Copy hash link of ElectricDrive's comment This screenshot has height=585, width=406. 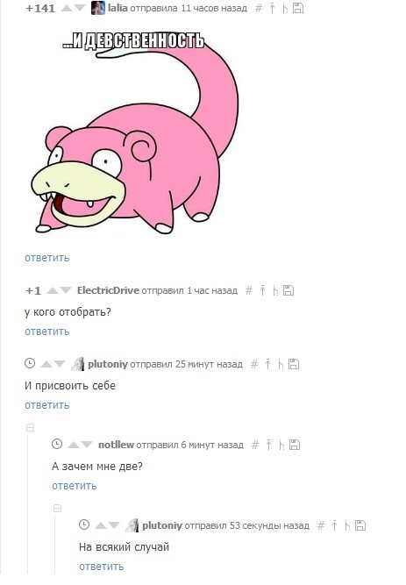[248, 290]
